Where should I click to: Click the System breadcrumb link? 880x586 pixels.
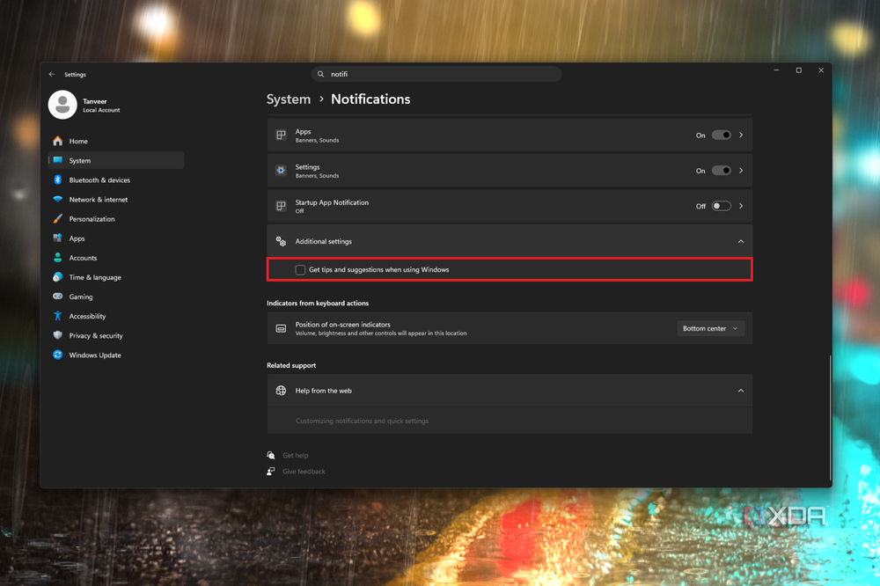[289, 99]
